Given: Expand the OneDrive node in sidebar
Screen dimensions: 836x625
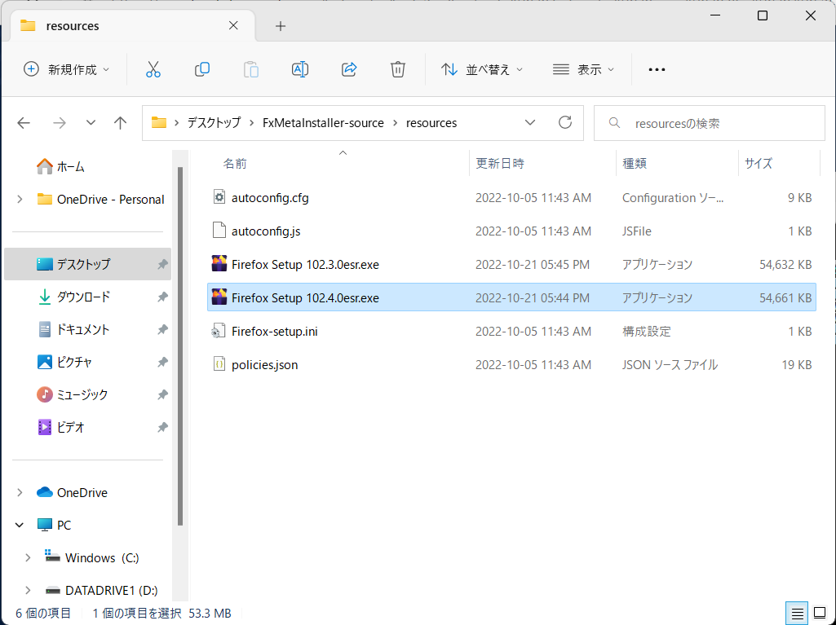Looking at the screenshot, I should [x=20, y=492].
